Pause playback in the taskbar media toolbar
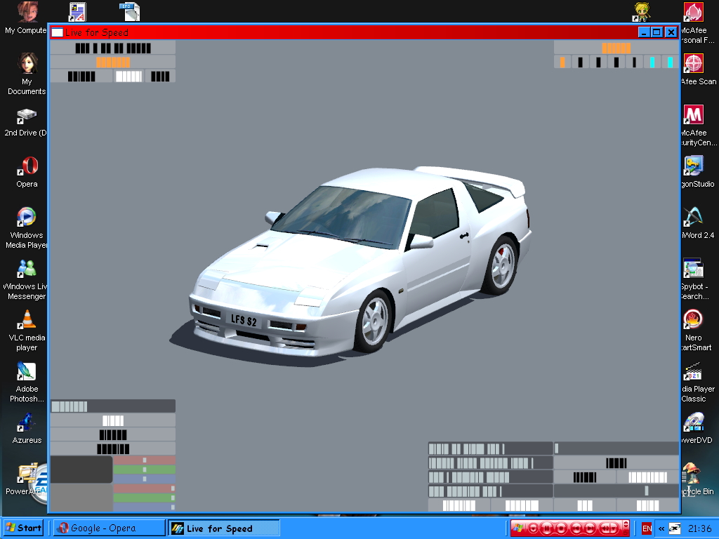The width and height of the screenshot is (719, 539). tap(546, 528)
